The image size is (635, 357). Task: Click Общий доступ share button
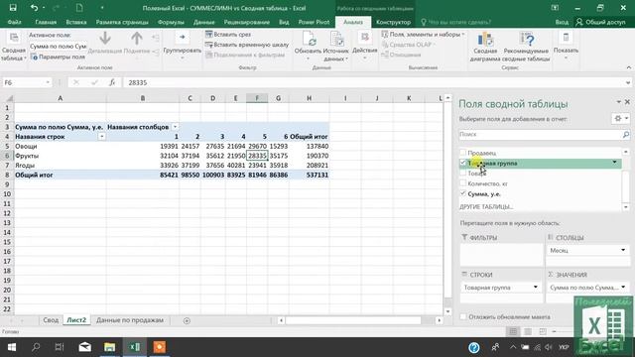coord(600,22)
